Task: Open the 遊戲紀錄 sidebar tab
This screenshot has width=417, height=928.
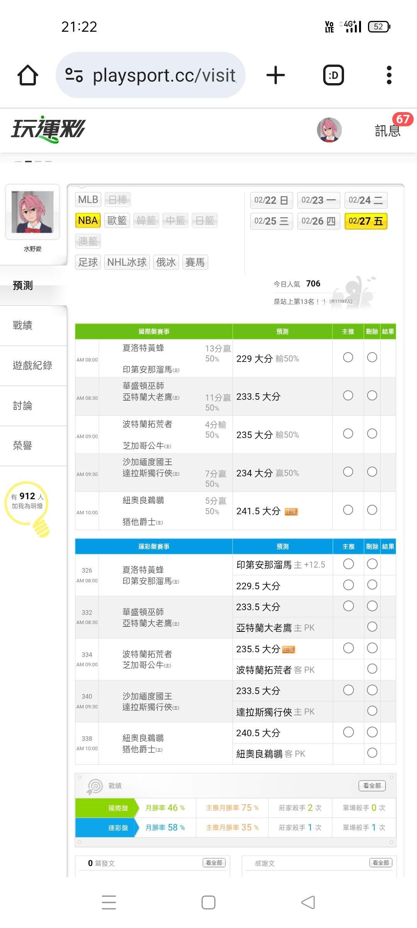Action: pos(32,365)
